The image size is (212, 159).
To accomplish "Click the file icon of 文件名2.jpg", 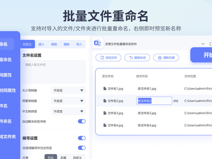I will (105, 101).
